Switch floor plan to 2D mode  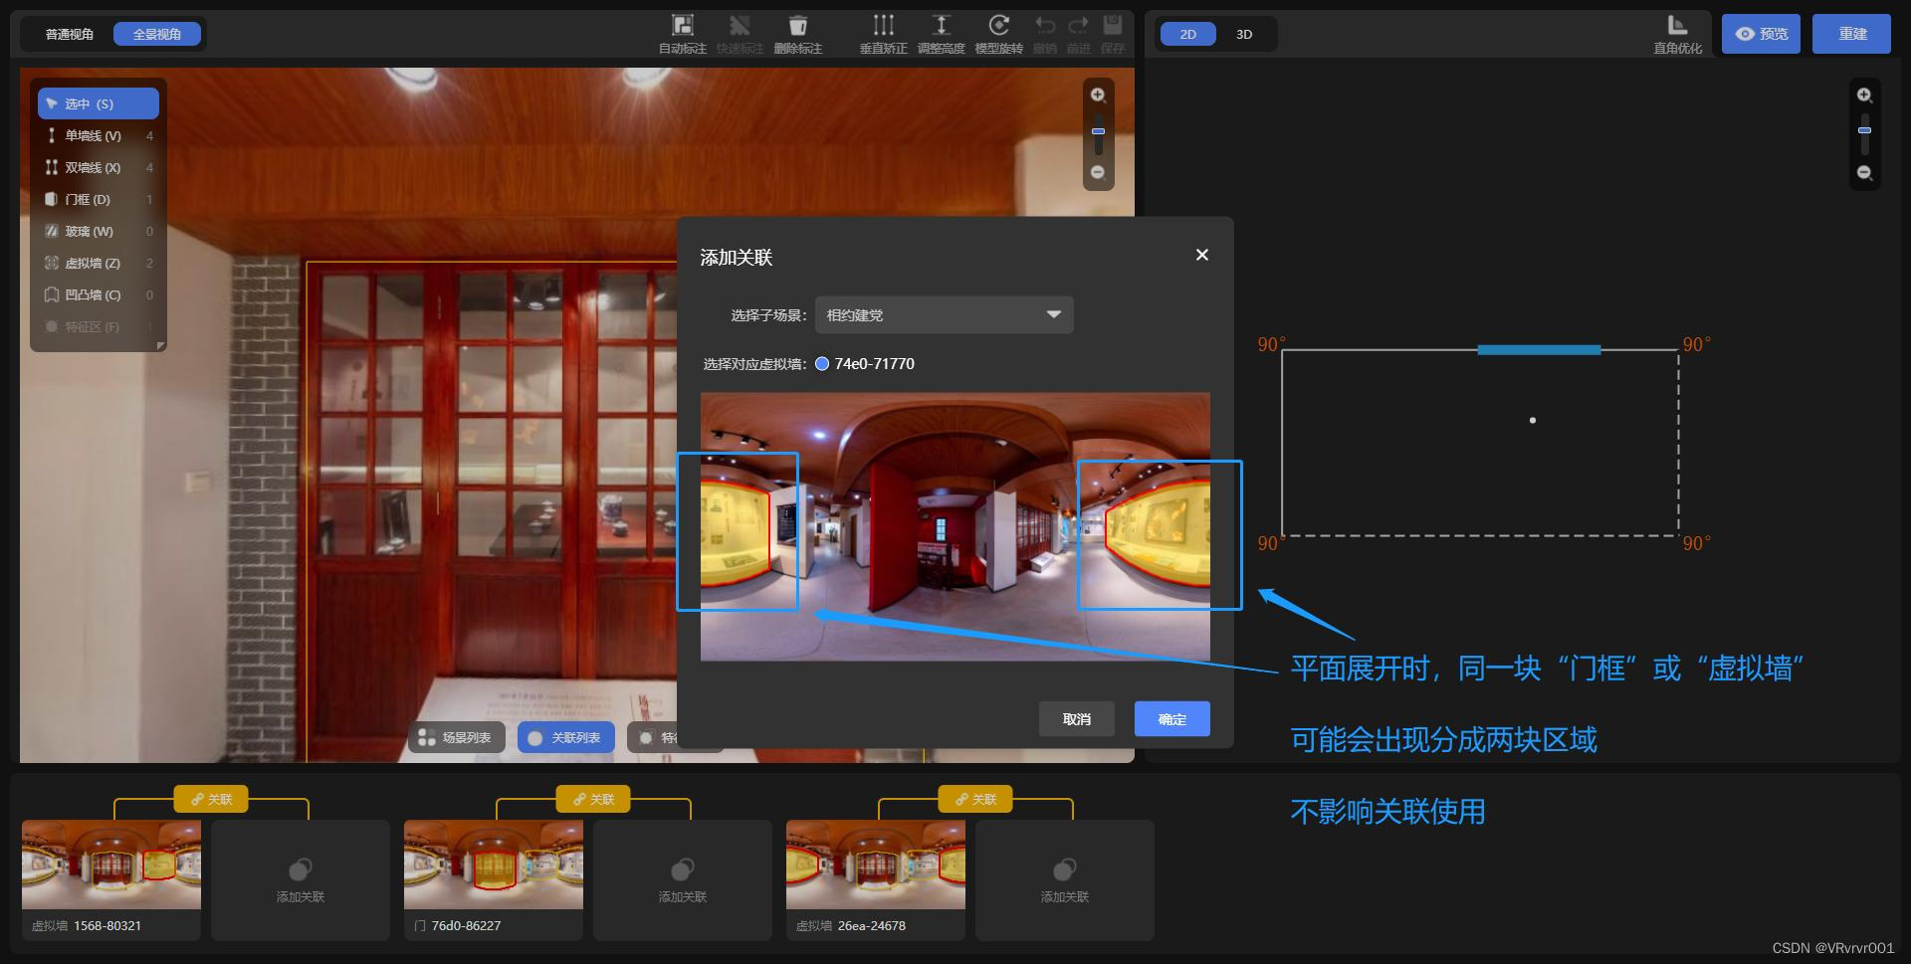pyautogui.click(x=1188, y=34)
